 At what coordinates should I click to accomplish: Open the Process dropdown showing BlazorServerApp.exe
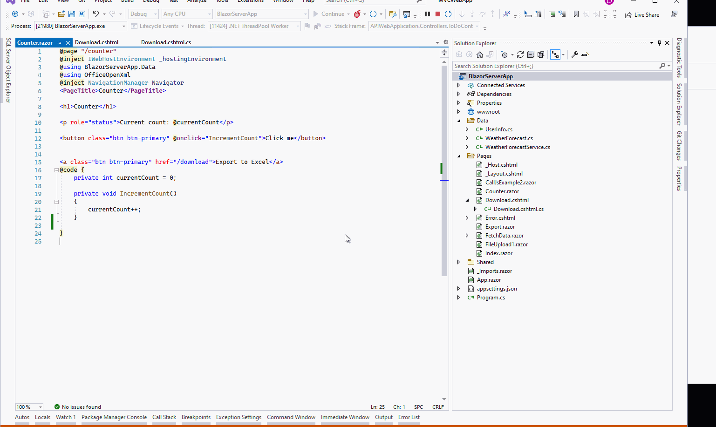click(80, 26)
